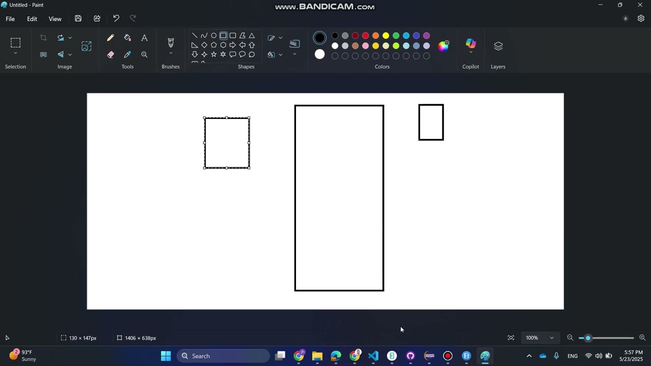The width and height of the screenshot is (651, 366).
Task: Choose the Curve shape
Action: coord(204,36)
